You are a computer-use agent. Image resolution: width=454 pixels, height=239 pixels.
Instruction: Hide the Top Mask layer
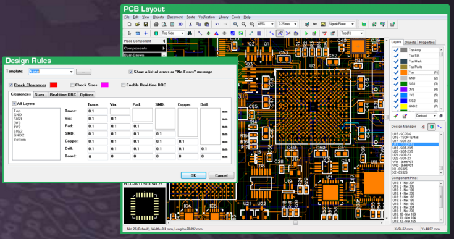pos(396,61)
